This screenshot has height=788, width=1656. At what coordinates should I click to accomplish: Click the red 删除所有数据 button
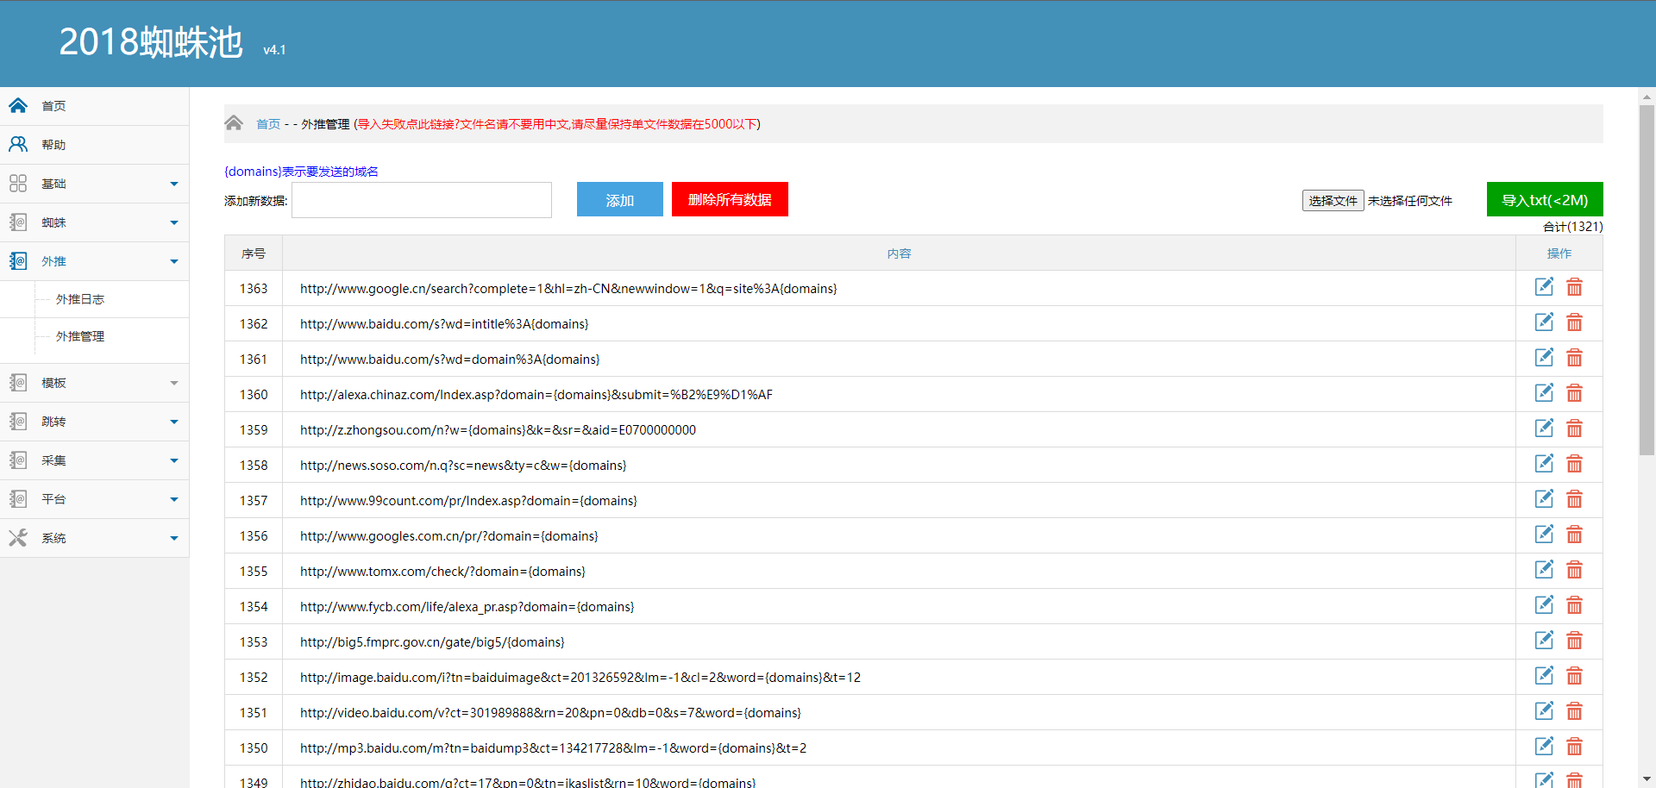point(730,199)
